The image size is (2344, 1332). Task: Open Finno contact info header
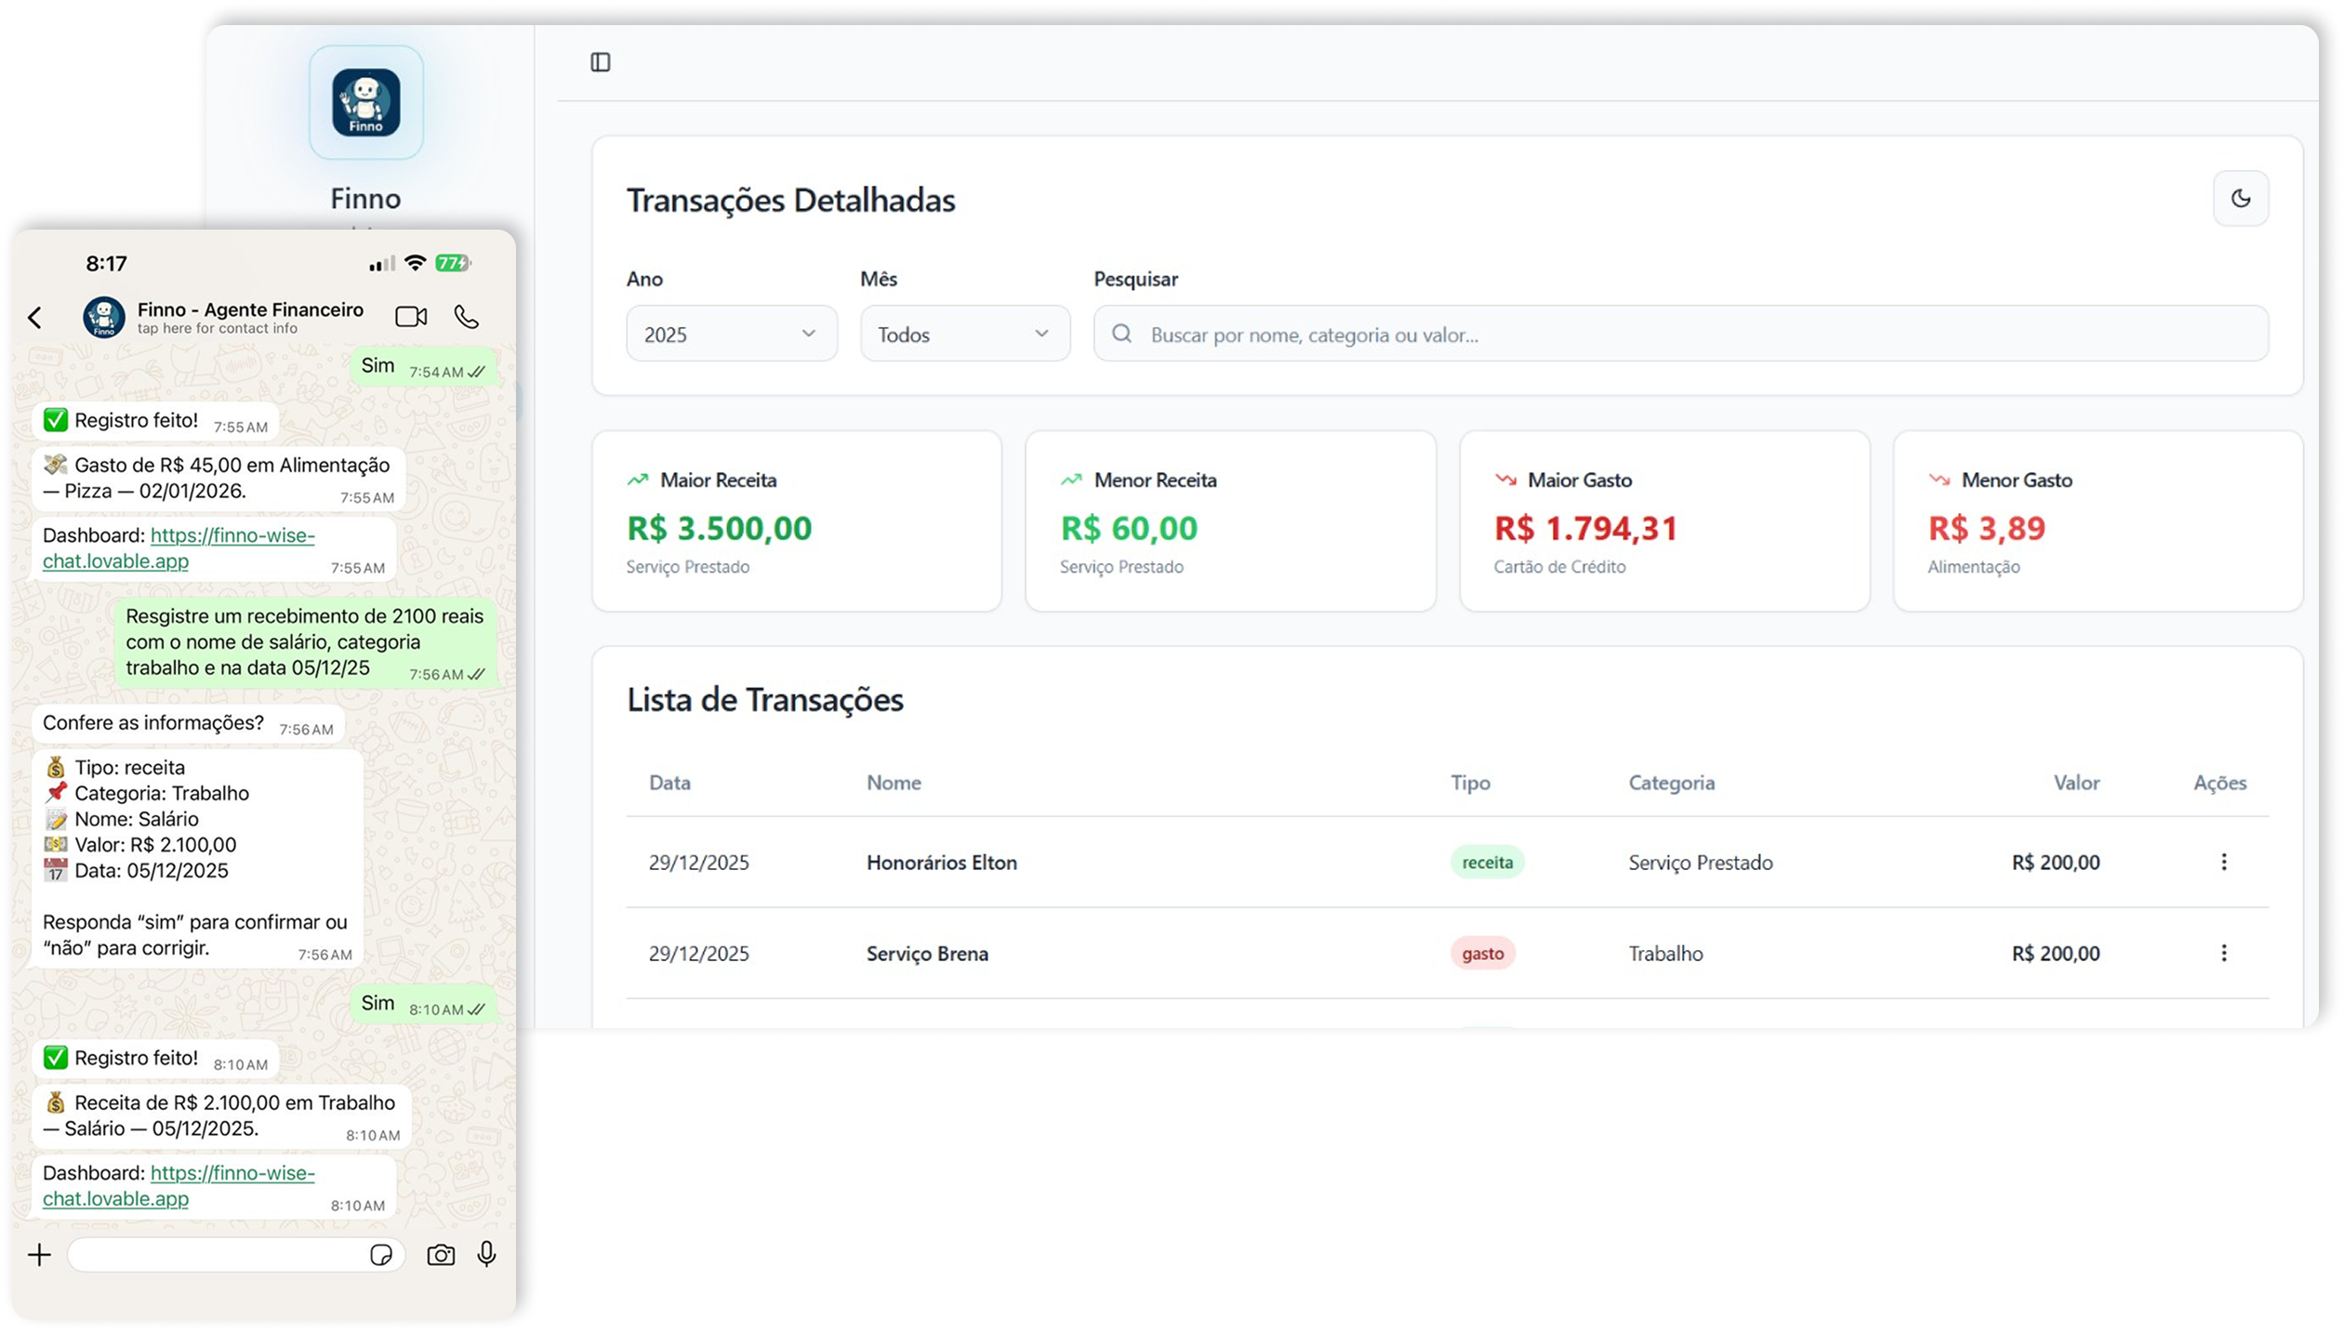[x=250, y=317]
